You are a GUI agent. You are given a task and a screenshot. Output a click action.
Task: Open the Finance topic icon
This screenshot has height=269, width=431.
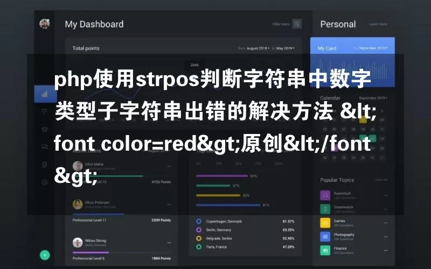coord(325,250)
